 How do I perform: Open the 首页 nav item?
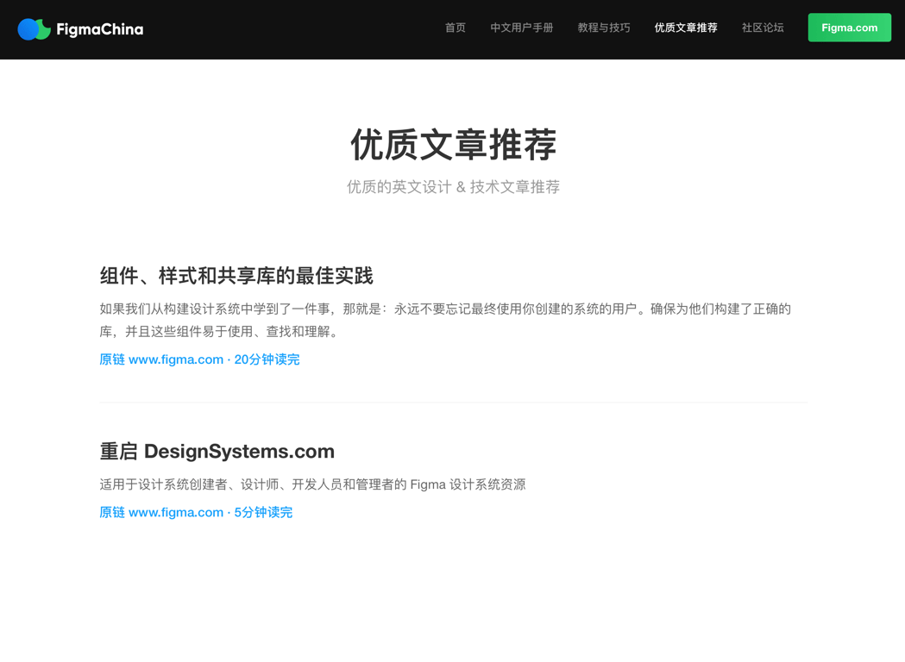click(x=456, y=28)
